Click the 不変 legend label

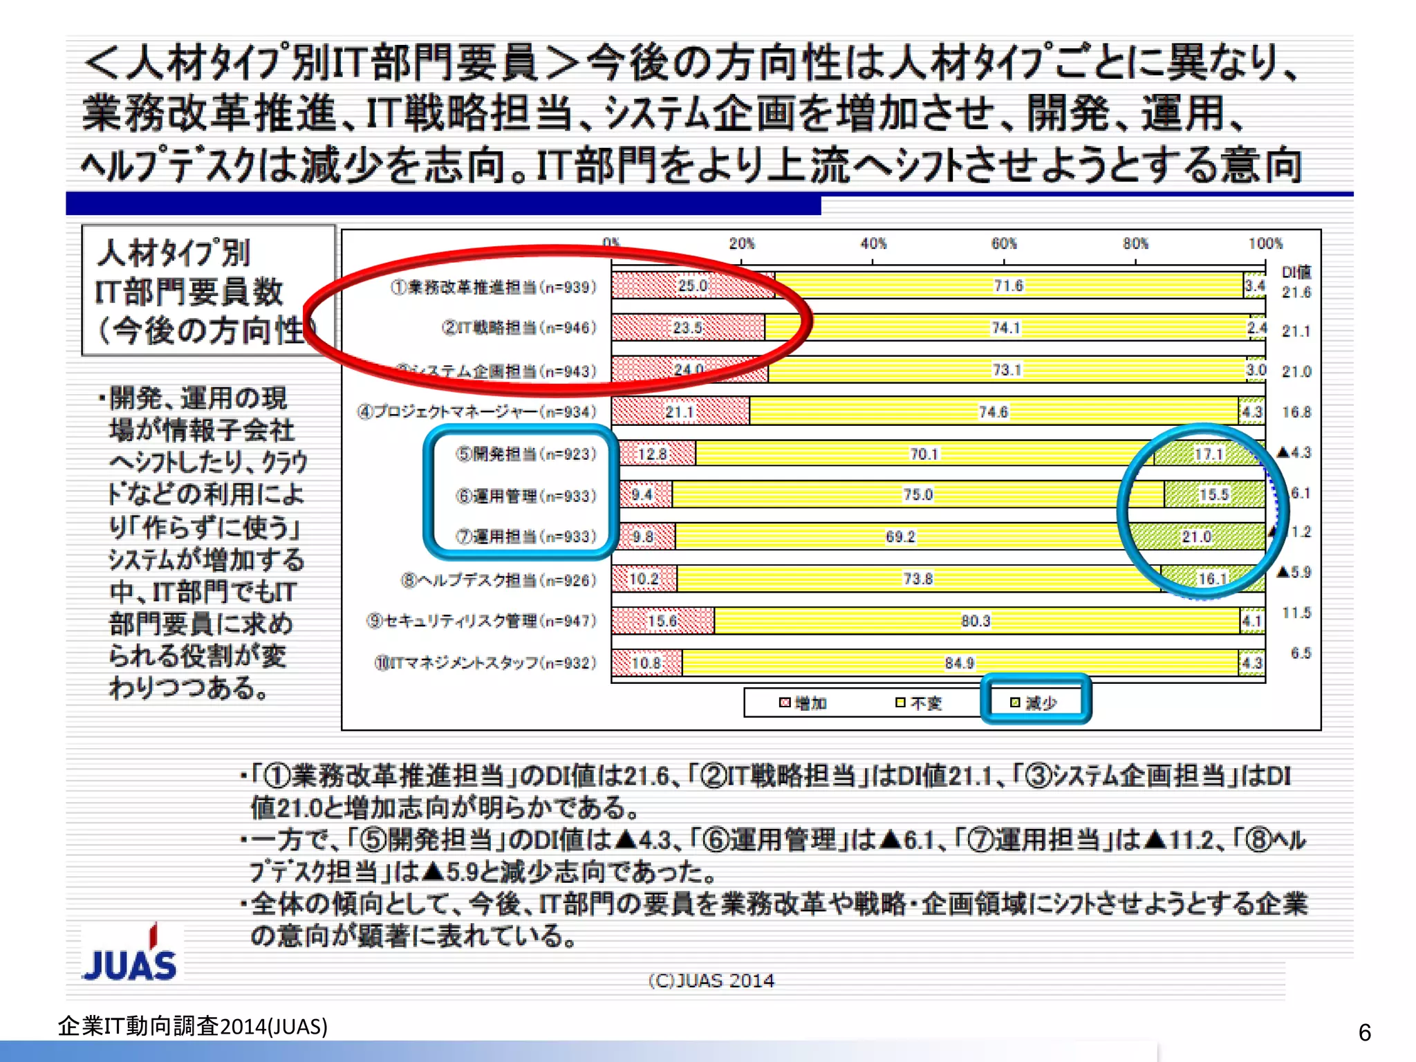[926, 703]
